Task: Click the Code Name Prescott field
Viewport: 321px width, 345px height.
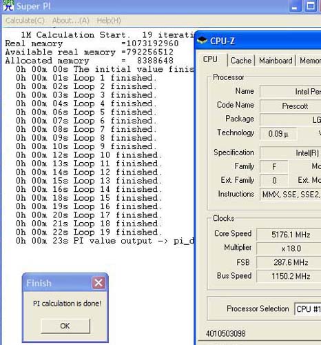Action: point(291,106)
